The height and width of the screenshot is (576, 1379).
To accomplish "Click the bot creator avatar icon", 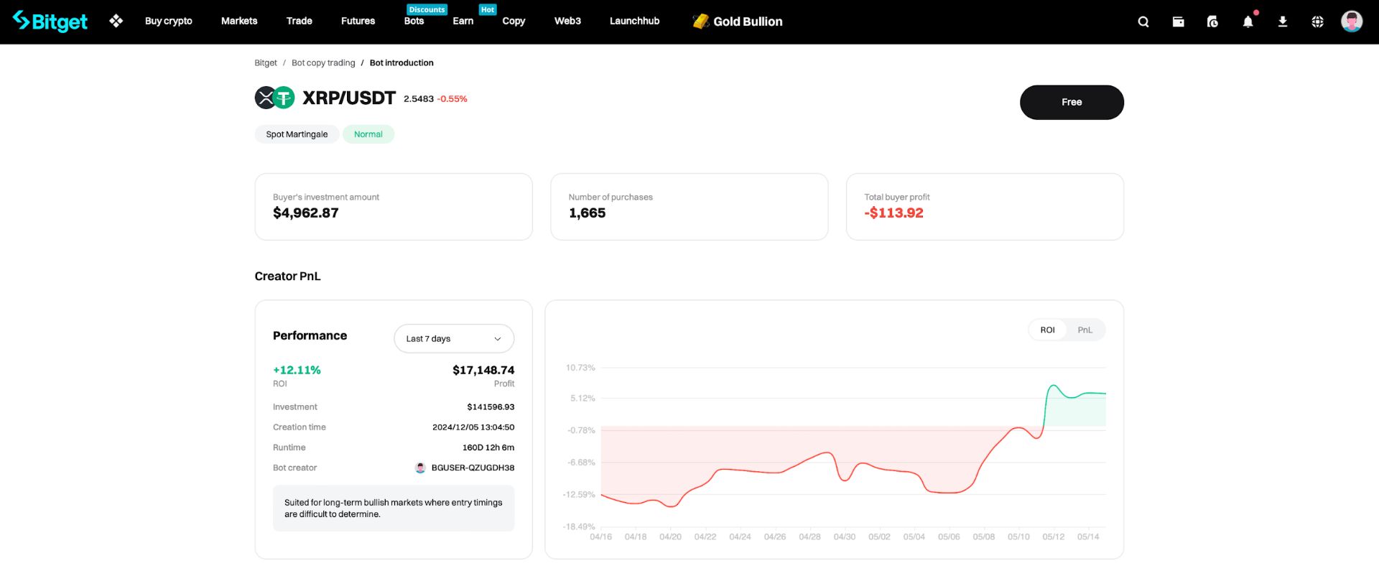I will (x=420, y=468).
